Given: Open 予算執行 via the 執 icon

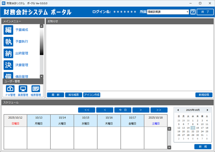Looking at the screenshot, I should 9,41.
